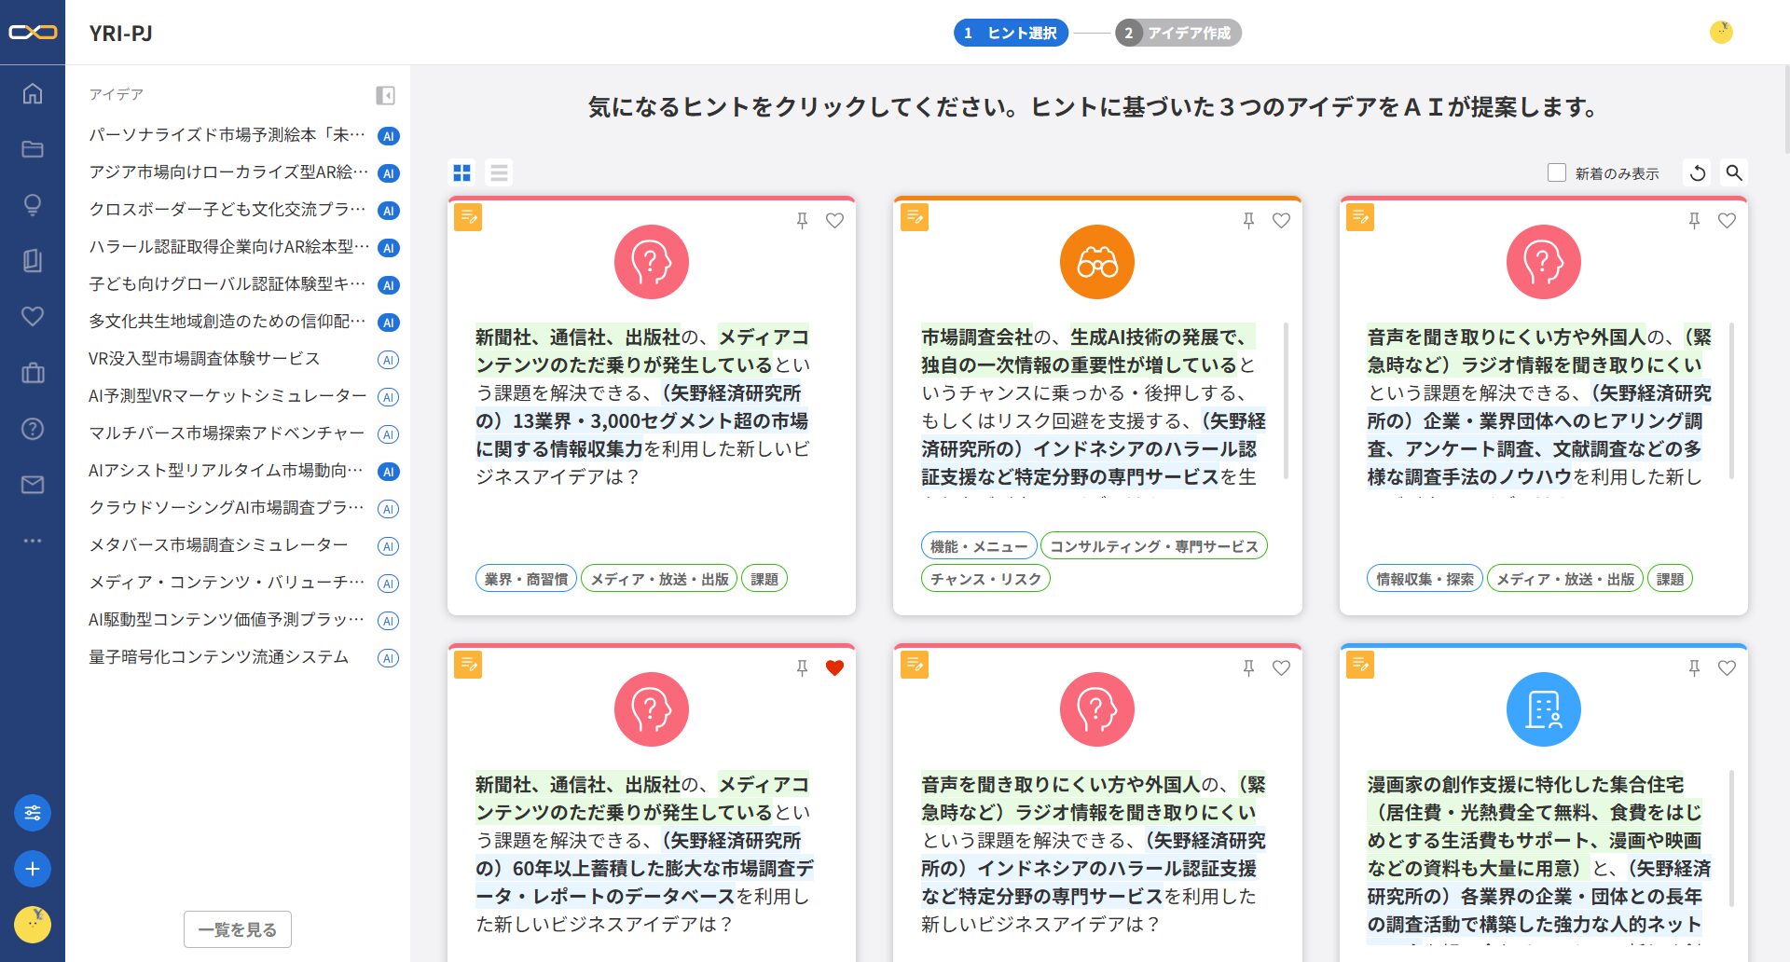
Task: Pin the first 新聞社、通信社 hint card
Action: tap(802, 221)
